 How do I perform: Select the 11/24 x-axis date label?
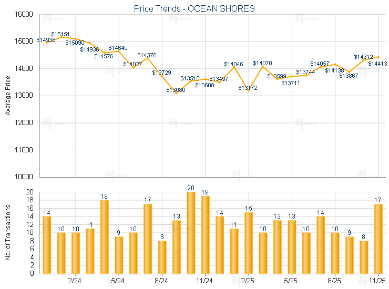point(205,281)
